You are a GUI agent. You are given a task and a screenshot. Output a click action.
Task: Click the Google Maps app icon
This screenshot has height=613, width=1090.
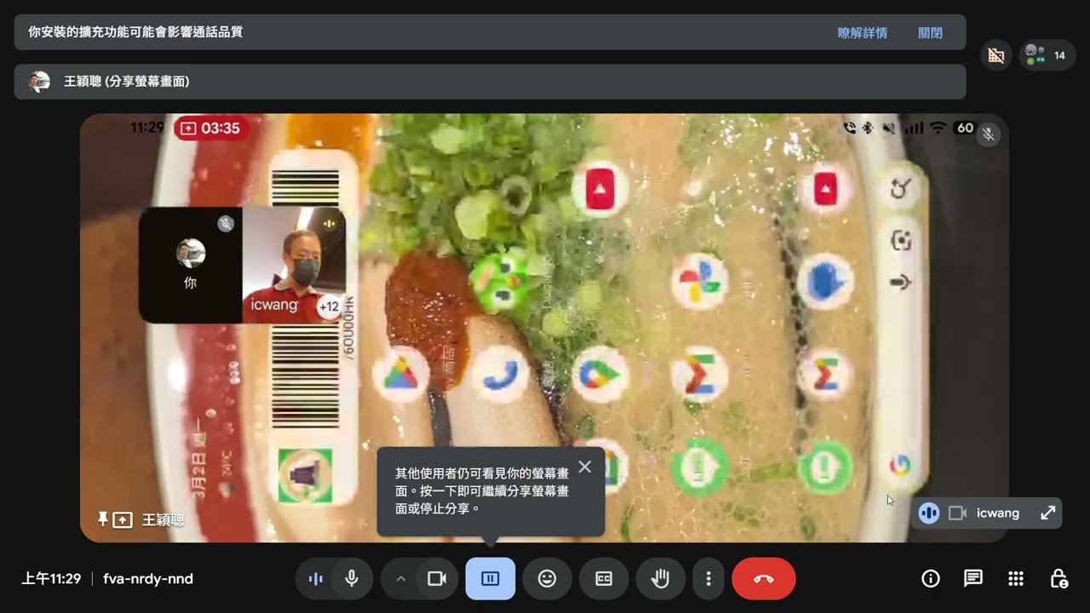600,375
